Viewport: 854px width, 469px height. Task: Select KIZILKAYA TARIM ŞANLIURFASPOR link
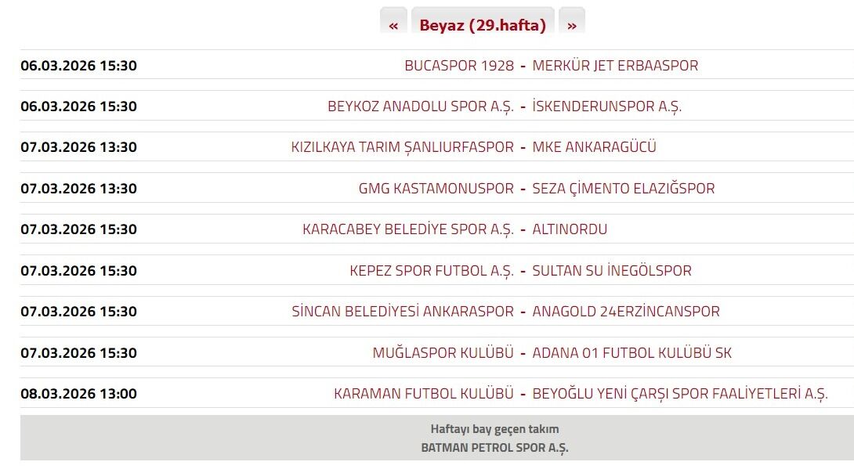(x=403, y=147)
